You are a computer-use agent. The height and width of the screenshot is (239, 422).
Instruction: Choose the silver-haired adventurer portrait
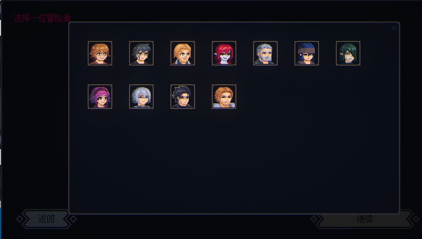point(141,97)
